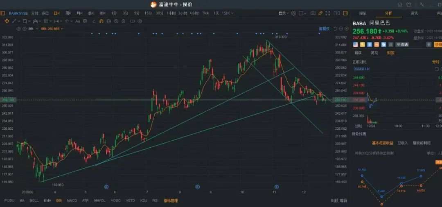This screenshot has height=207, width=442.
Task: Click the chart zoom in plus icon
Action: pos(346,29)
